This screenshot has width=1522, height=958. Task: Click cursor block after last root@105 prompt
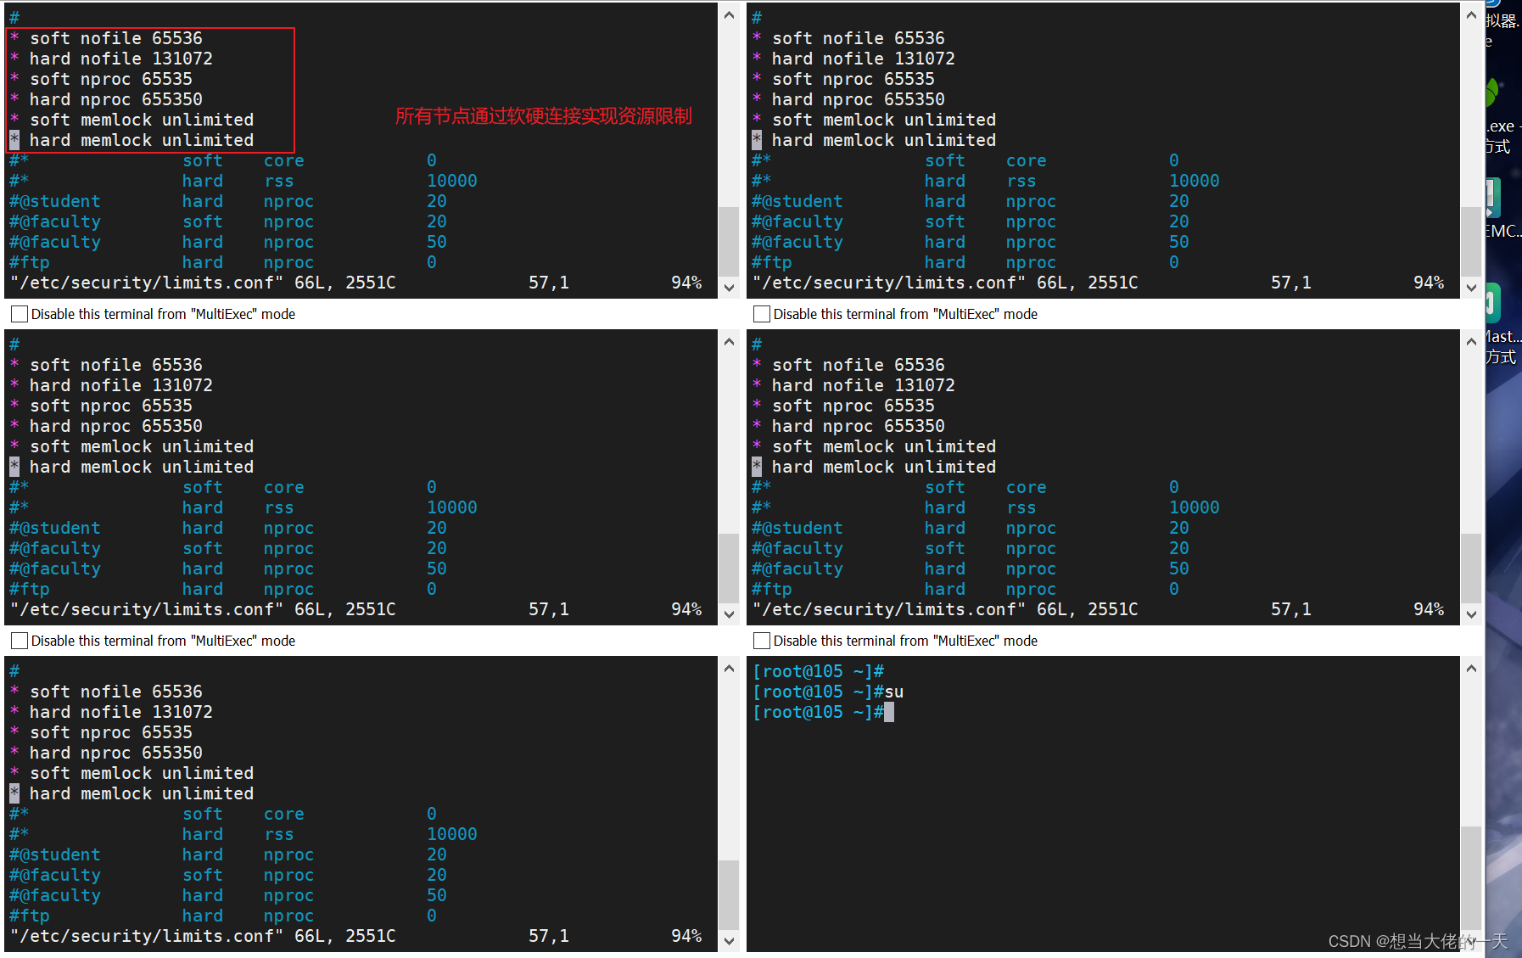[x=889, y=712]
